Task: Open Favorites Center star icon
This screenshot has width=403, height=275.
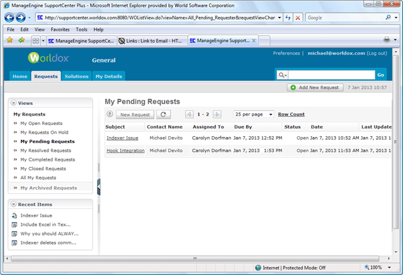Action: click(x=10, y=40)
